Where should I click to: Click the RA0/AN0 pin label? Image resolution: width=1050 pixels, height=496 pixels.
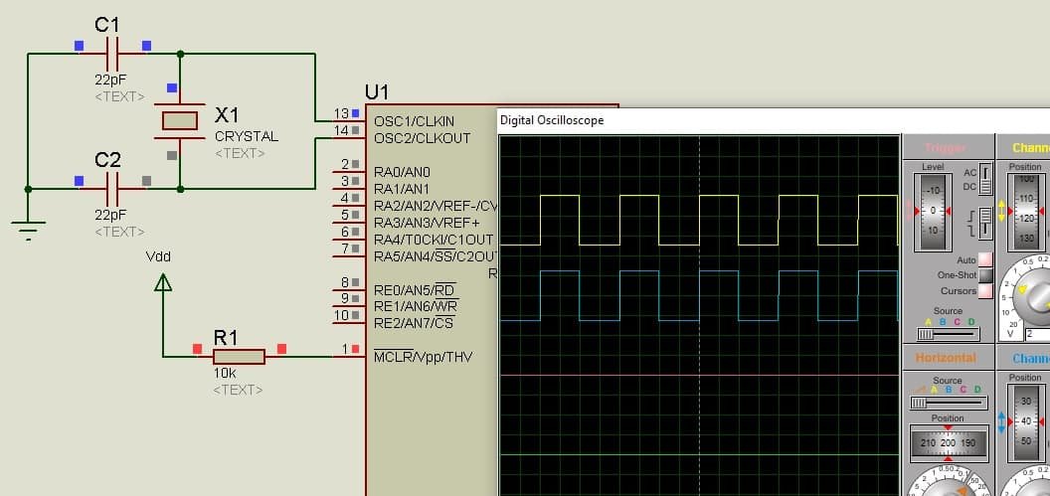click(402, 172)
